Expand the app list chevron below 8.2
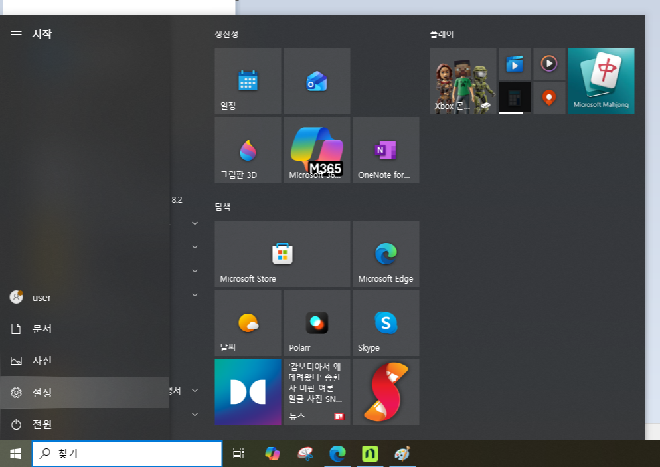Screen dimensions: 660x467 point(195,223)
